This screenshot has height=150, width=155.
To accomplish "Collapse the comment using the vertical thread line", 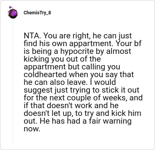I will click(13, 81).
